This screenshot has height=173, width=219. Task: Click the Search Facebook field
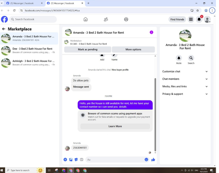pyautogui.click(x=33, y=19)
